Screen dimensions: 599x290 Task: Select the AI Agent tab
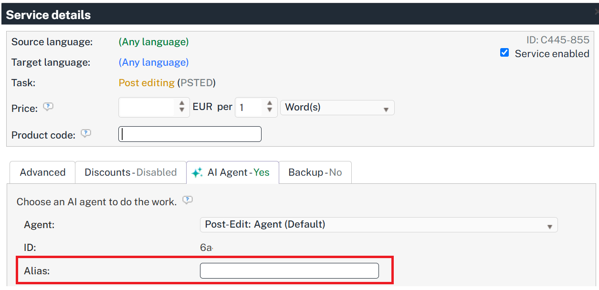[x=232, y=172]
